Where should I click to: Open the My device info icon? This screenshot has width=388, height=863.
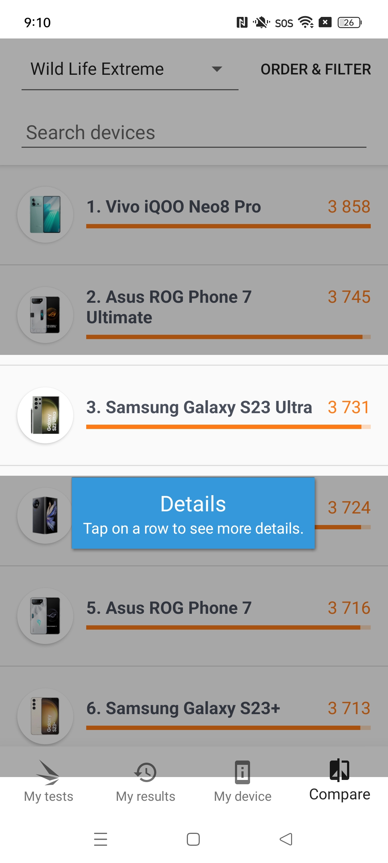click(242, 772)
